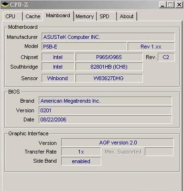Click the 82801HB (ICH8) southbridge value
Image resolution: width=184 pixels, height=191 pixels.
coord(109,67)
